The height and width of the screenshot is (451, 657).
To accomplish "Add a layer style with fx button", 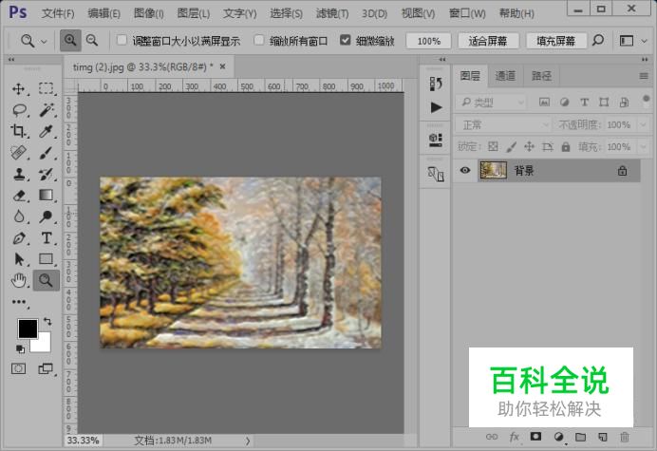I will [515, 437].
